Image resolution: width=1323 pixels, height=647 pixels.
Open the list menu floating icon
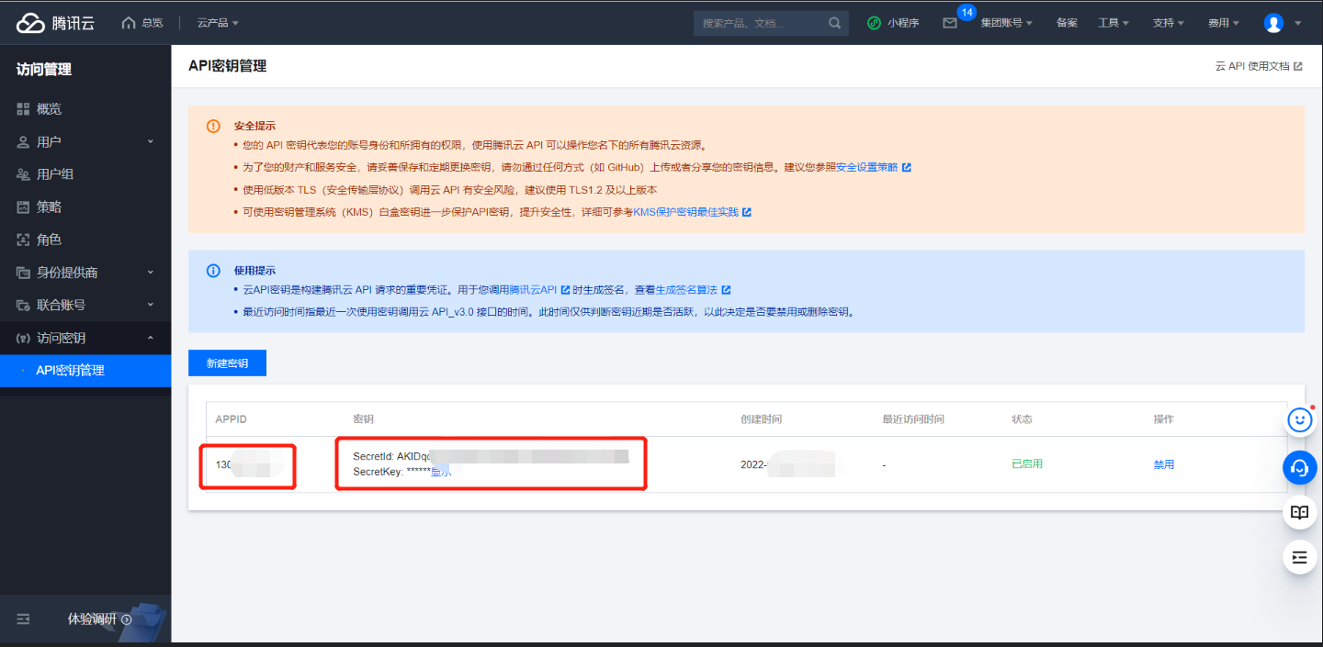pyautogui.click(x=1299, y=557)
